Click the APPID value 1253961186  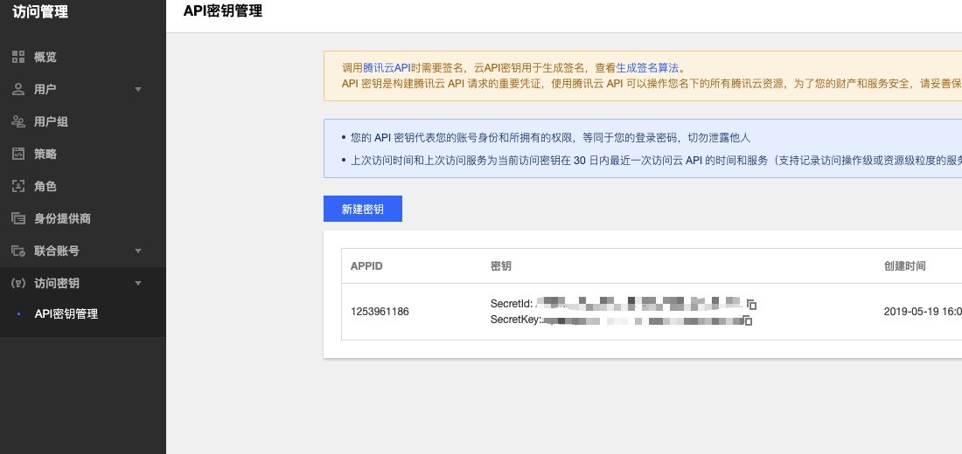[x=380, y=312]
